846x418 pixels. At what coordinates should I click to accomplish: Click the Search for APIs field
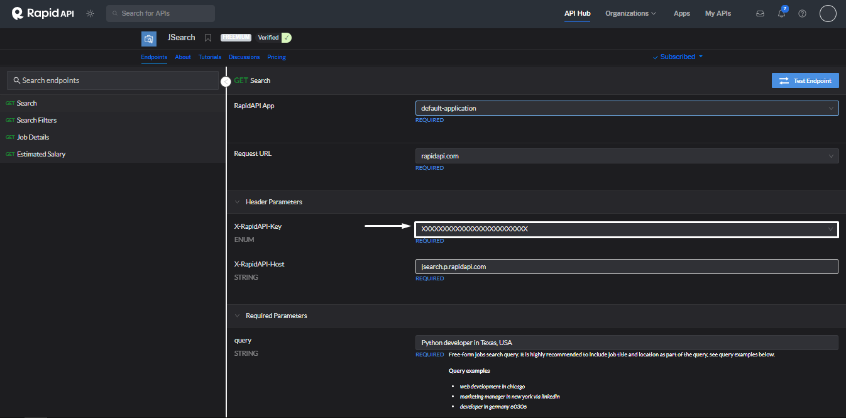point(160,13)
